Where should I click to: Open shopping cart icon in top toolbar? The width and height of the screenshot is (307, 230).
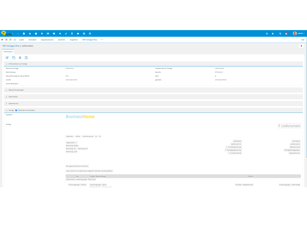(x=60, y=33)
